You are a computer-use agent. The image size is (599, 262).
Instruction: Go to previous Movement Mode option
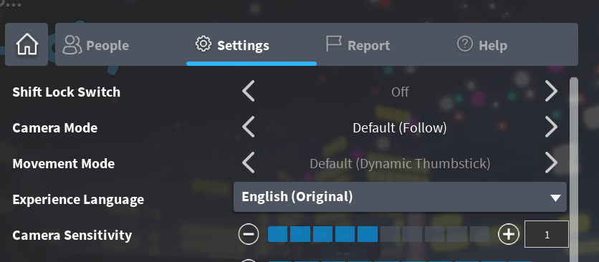(x=249, y=163)
